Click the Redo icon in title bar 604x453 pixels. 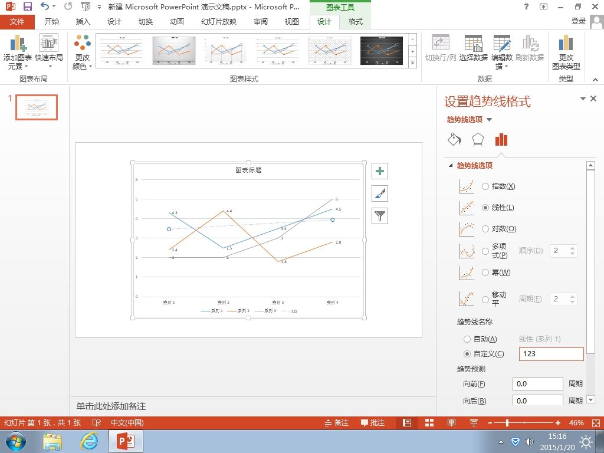(x=68, y=6)
